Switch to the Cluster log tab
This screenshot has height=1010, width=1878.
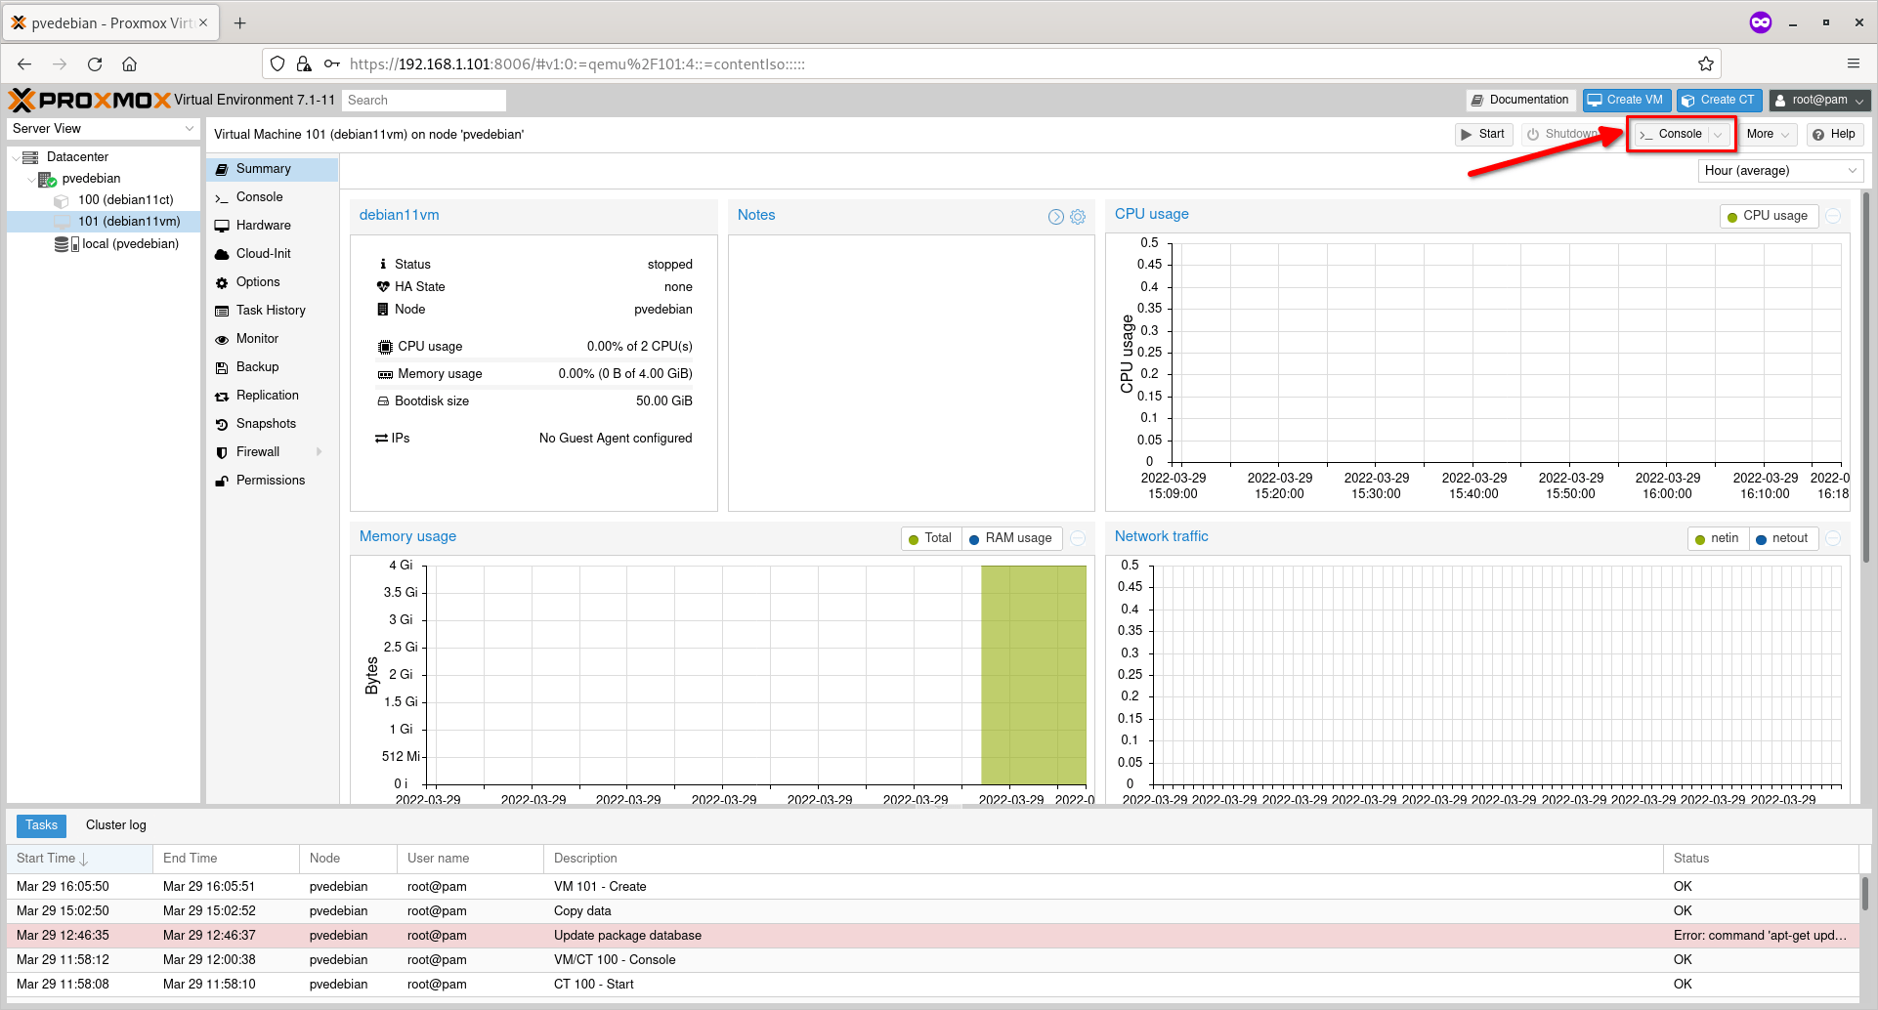pos(116,825)
